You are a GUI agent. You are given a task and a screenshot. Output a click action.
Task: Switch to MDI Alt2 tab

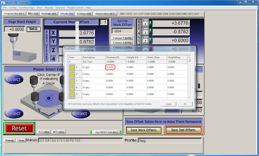[33, 14]
